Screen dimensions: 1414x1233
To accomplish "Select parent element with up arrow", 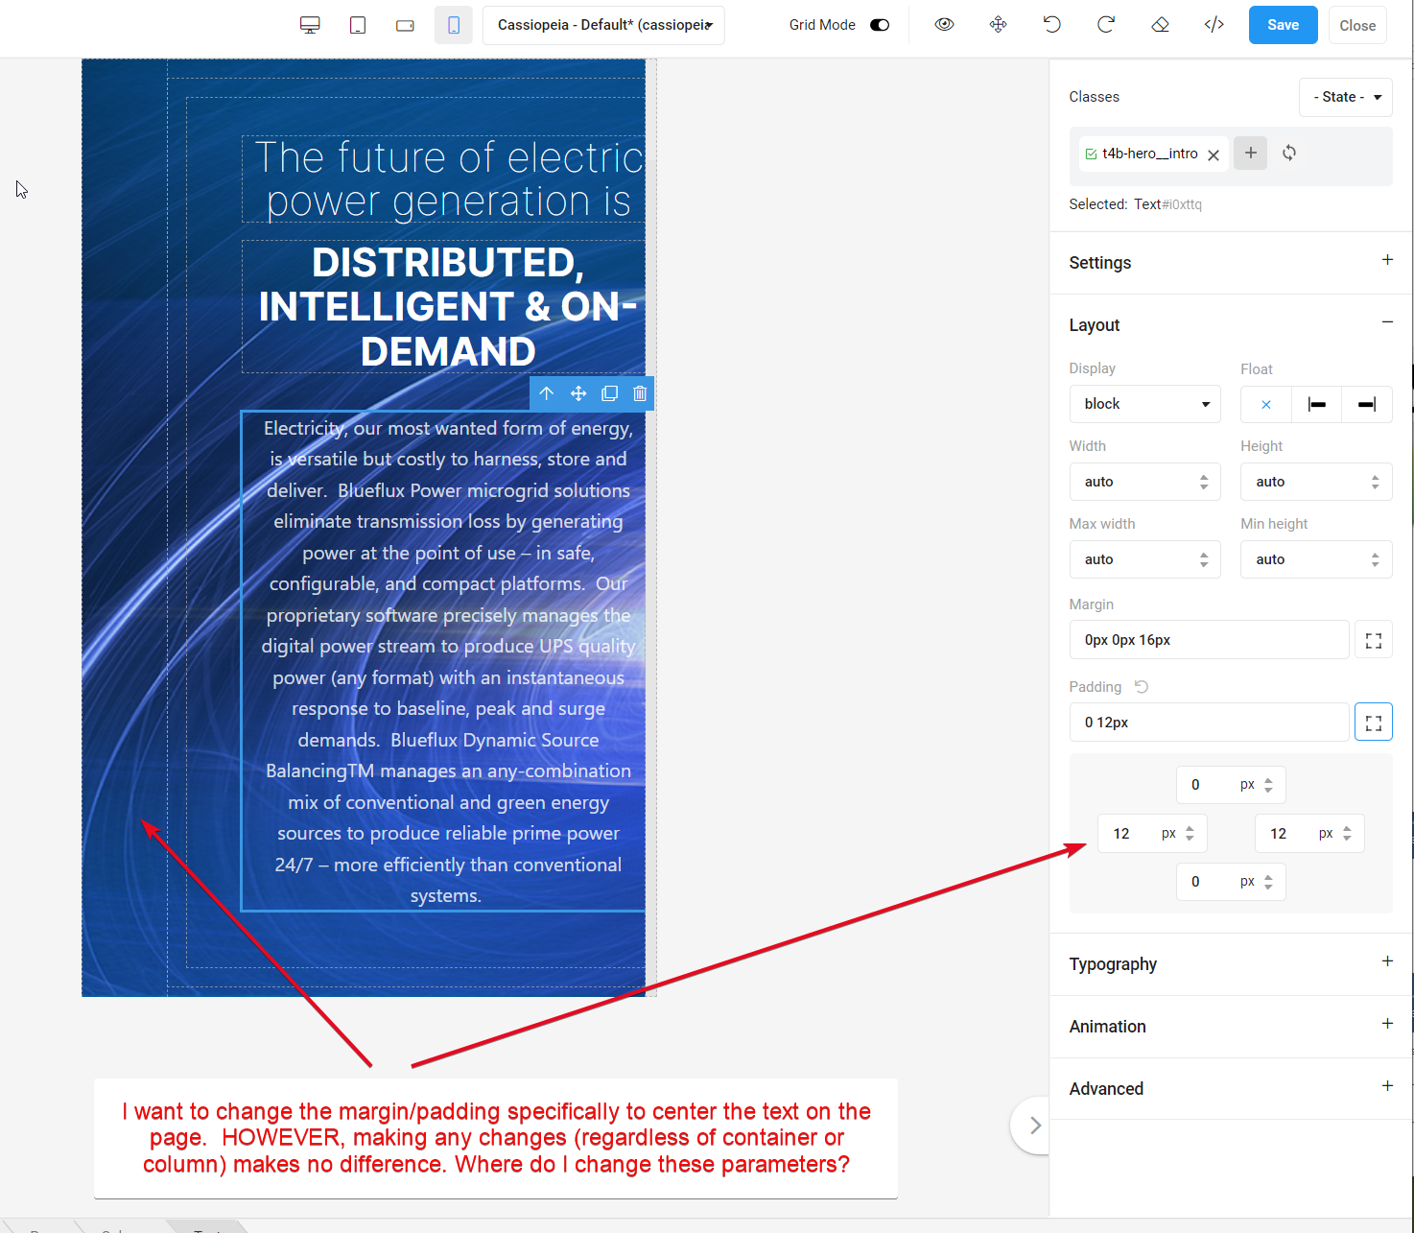I will (547, 393).
